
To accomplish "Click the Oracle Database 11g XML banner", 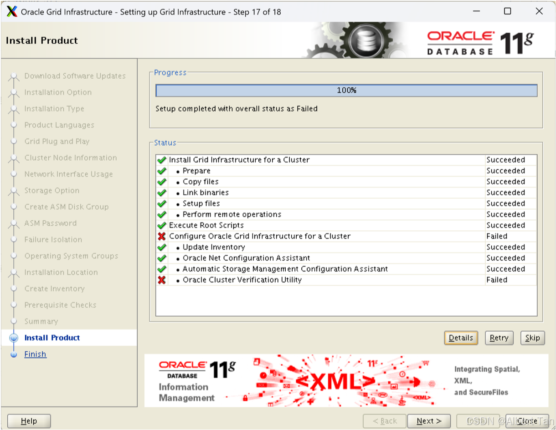I will pos(346,380).
